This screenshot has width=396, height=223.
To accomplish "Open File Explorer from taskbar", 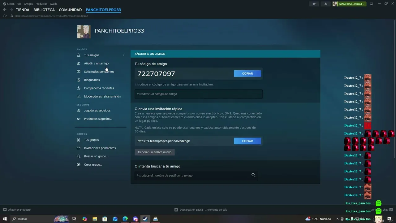I will [95, 219].
